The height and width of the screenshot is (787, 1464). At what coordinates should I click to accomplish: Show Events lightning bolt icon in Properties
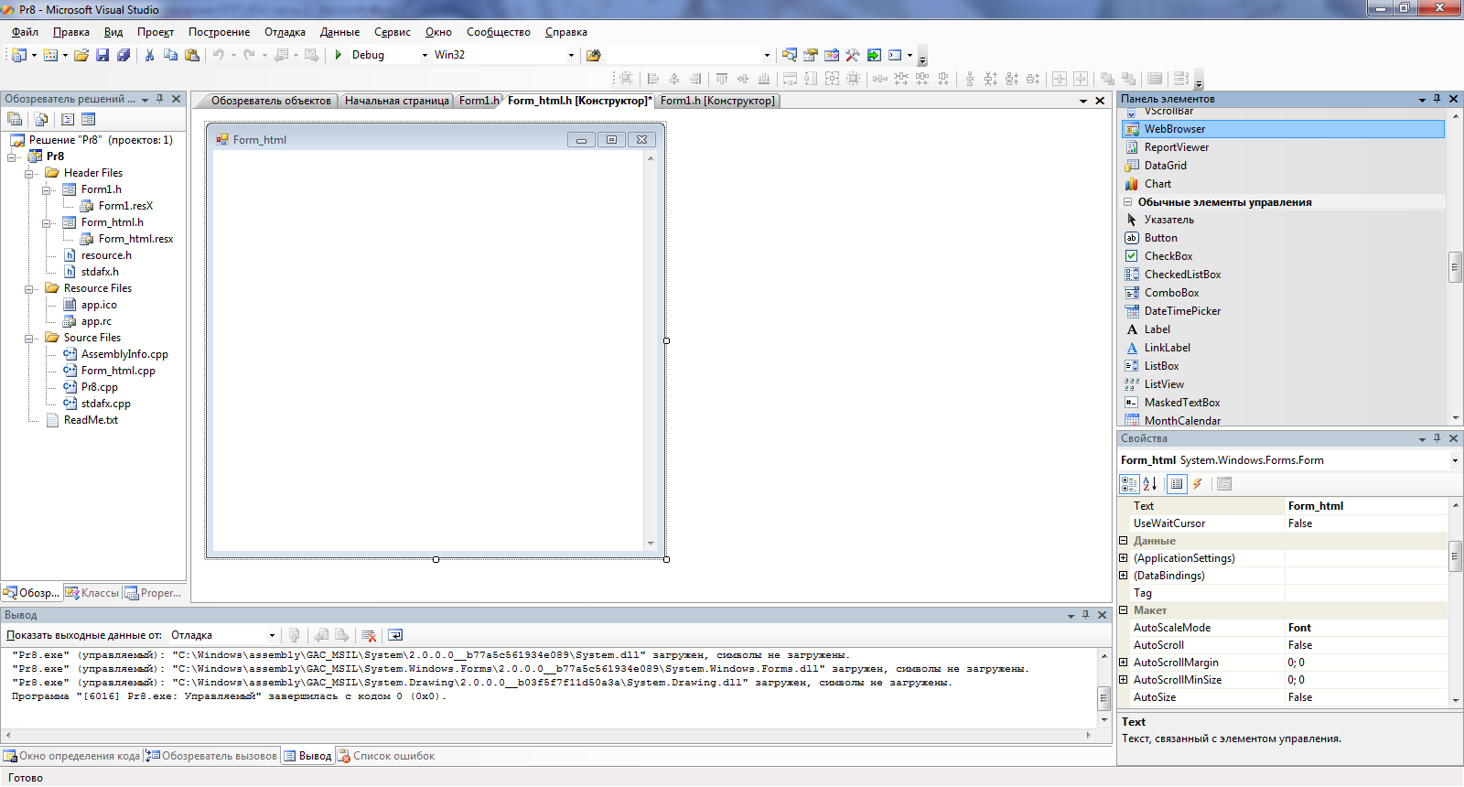(1197, 484)
